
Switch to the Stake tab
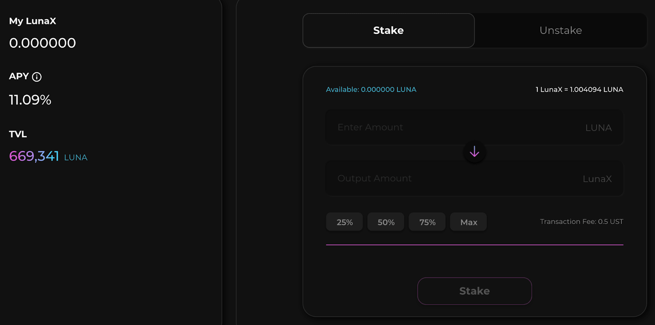coord(388,30)
